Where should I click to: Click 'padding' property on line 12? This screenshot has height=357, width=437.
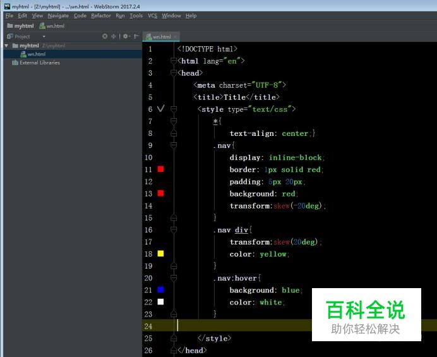[245, 182]
